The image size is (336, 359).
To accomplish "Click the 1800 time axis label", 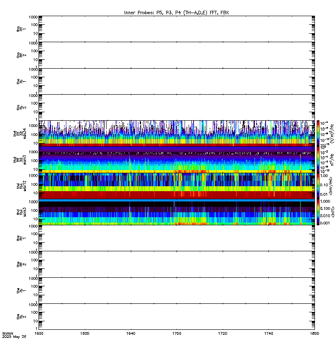I will (x=314, y=333).
